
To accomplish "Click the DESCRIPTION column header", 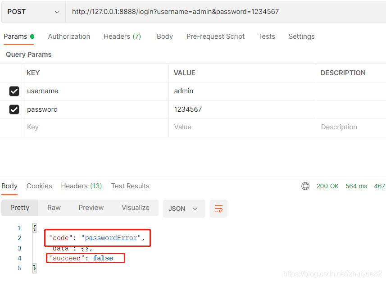I will coord(343,73).
